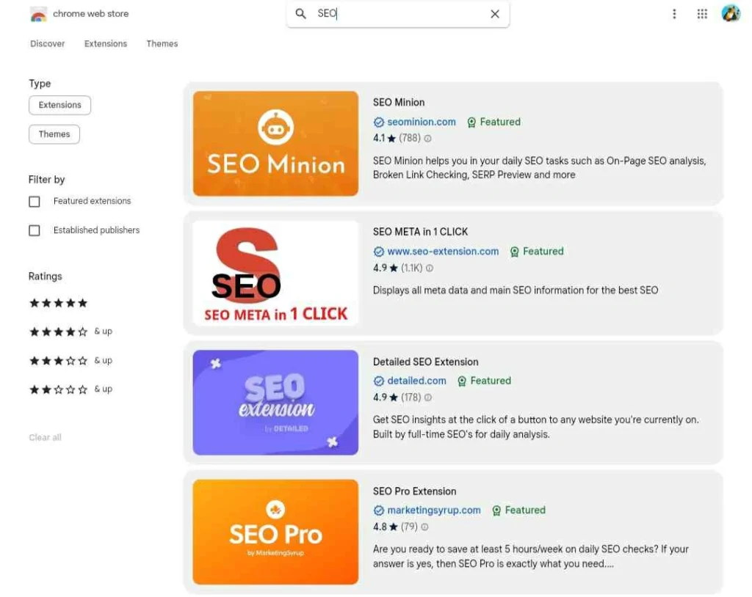The width and height of the screenshot is (752, 597).
Task: Click the 'Are you ready to save' description
Action: click(531, 556)
